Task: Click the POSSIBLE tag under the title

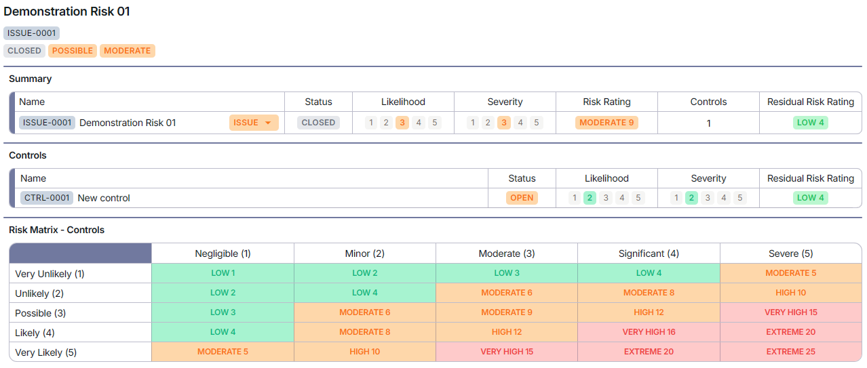Action: pos(73,51)
